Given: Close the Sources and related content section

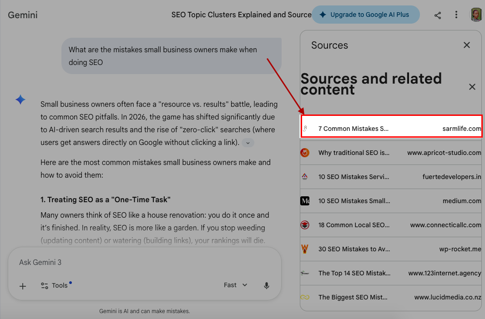Looking at the screenshot, I should coord(472,87).
